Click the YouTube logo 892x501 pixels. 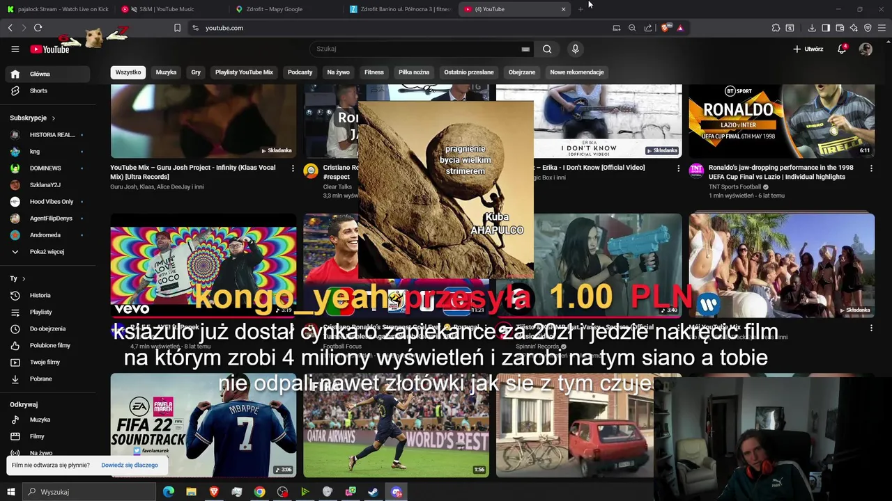pos(49,49)
